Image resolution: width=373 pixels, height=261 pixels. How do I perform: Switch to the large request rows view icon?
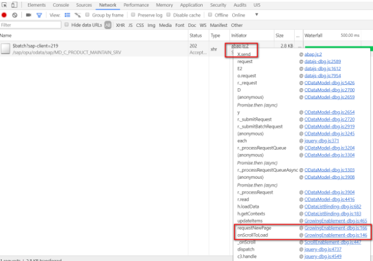(x=68, y=15)
